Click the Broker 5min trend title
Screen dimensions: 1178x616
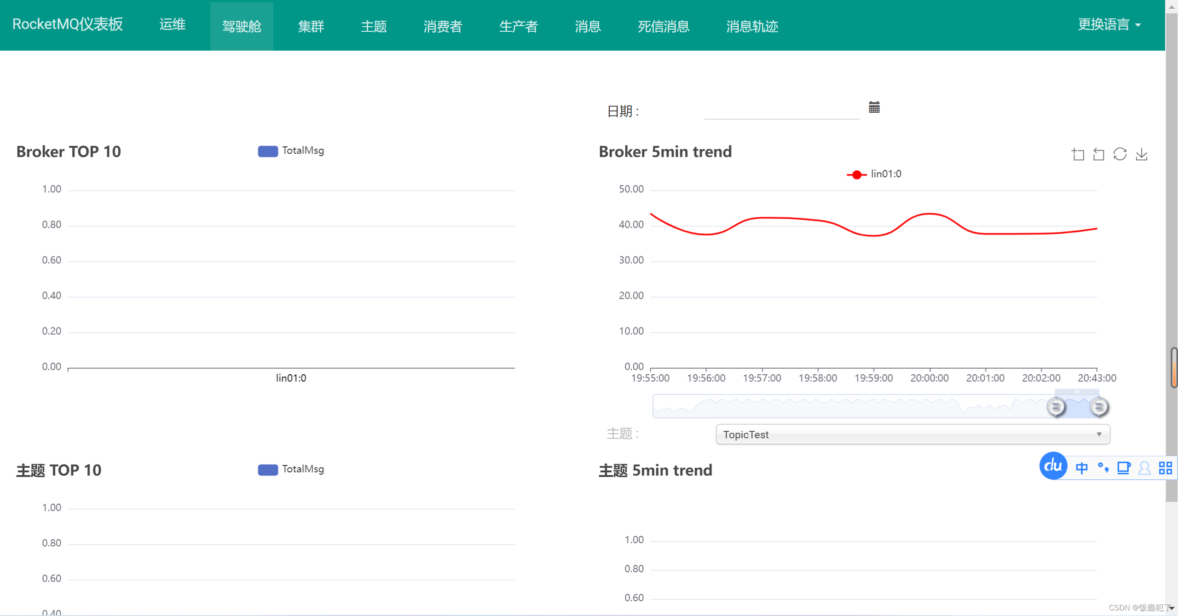tap(665, 151)
